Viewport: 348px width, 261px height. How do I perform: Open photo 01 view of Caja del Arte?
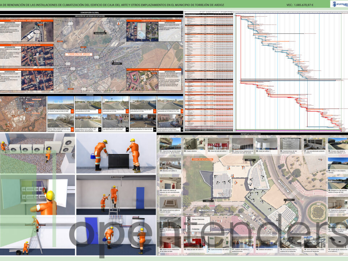(170, 143)
